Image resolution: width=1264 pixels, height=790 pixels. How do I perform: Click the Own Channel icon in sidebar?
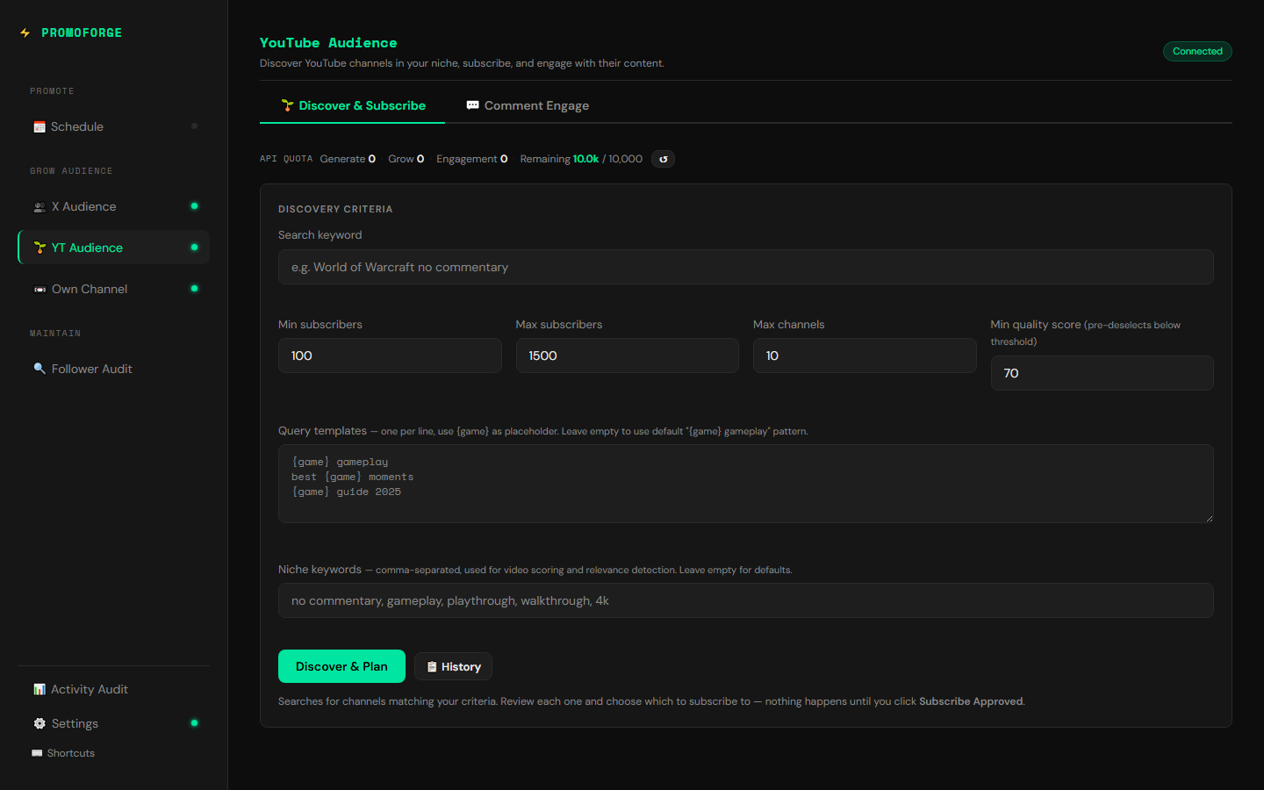pyautogui.click(x=39, y=289)
